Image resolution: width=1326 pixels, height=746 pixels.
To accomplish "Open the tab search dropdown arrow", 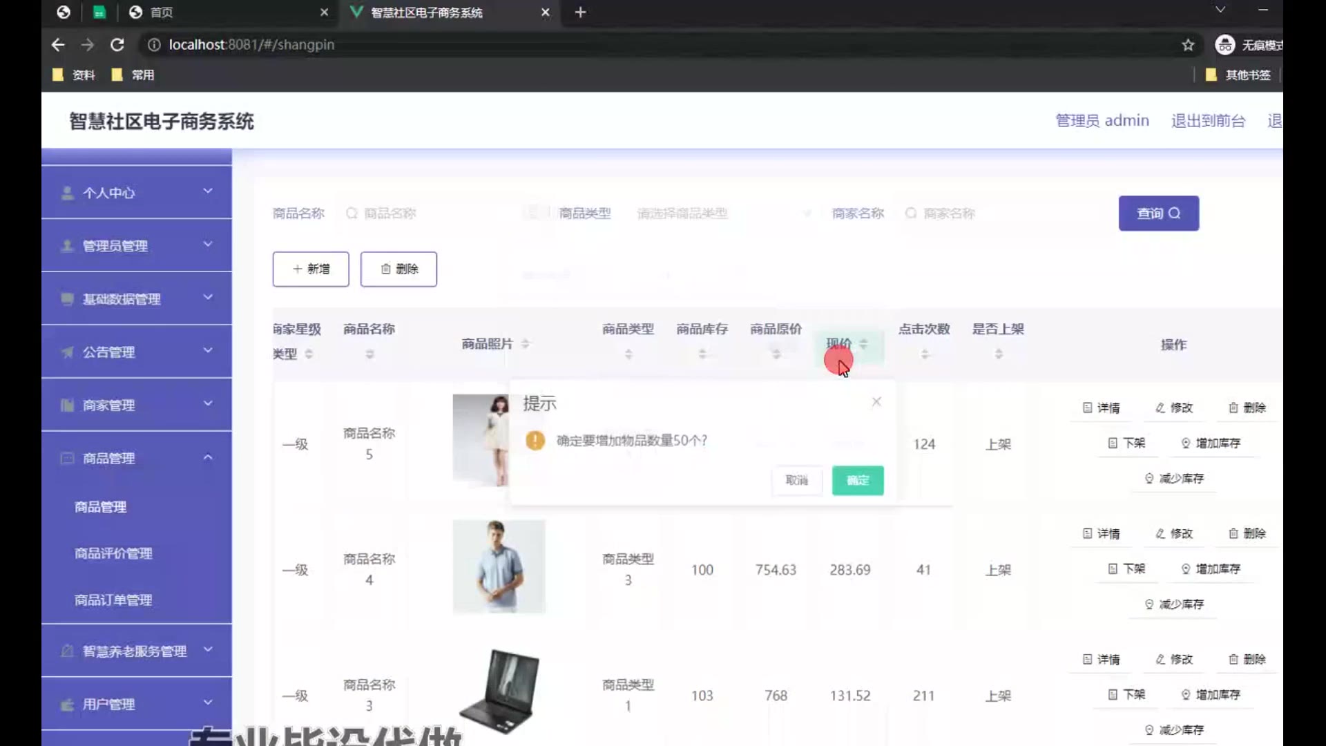I will (x=1220, y=10).
